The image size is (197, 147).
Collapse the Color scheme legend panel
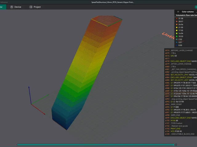pyautogui.click(x=178, y=12)
